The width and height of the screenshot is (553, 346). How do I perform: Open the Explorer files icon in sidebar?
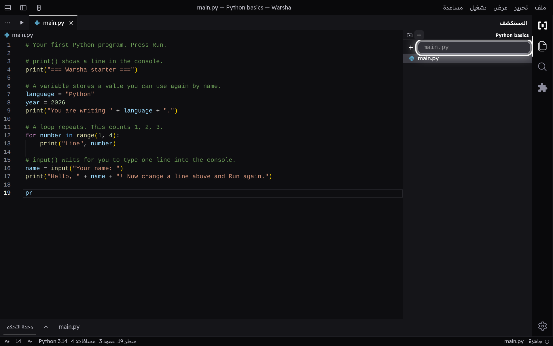coord(542,46)
